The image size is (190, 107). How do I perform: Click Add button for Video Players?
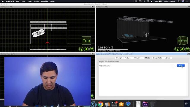(x=181, y=65)
